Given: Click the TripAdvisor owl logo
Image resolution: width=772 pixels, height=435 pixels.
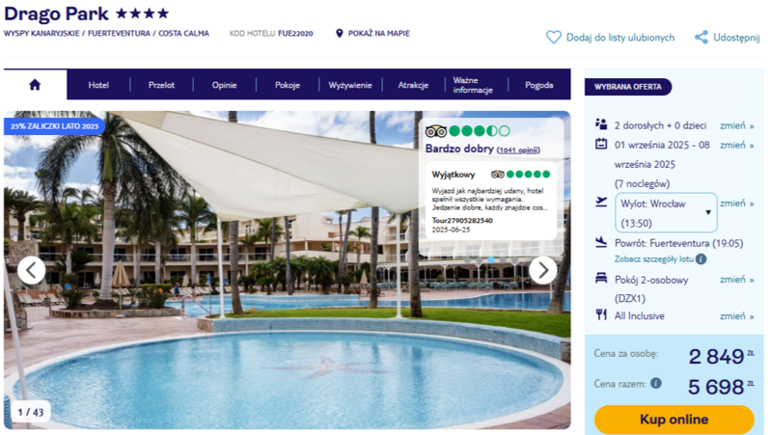Looking at the screenshot, I should click(x=436, y=131).
